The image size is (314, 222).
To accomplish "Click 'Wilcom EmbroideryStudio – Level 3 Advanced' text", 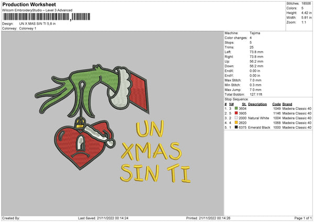I will tap(37, 10).
